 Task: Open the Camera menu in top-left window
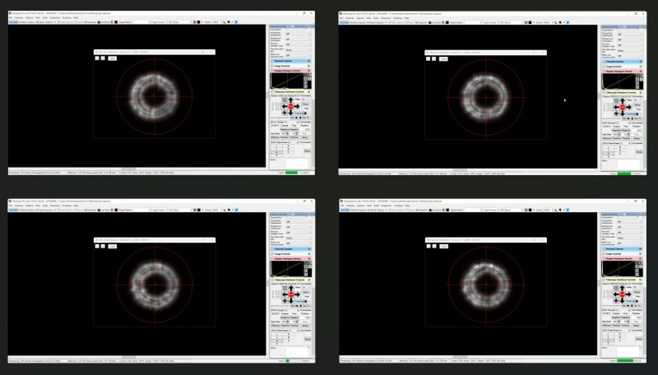coord(19,17)
